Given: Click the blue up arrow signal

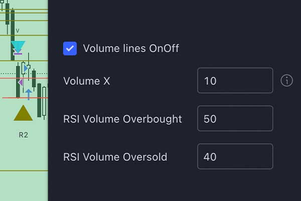Looking at the screenshot, I should coord(29,94).
